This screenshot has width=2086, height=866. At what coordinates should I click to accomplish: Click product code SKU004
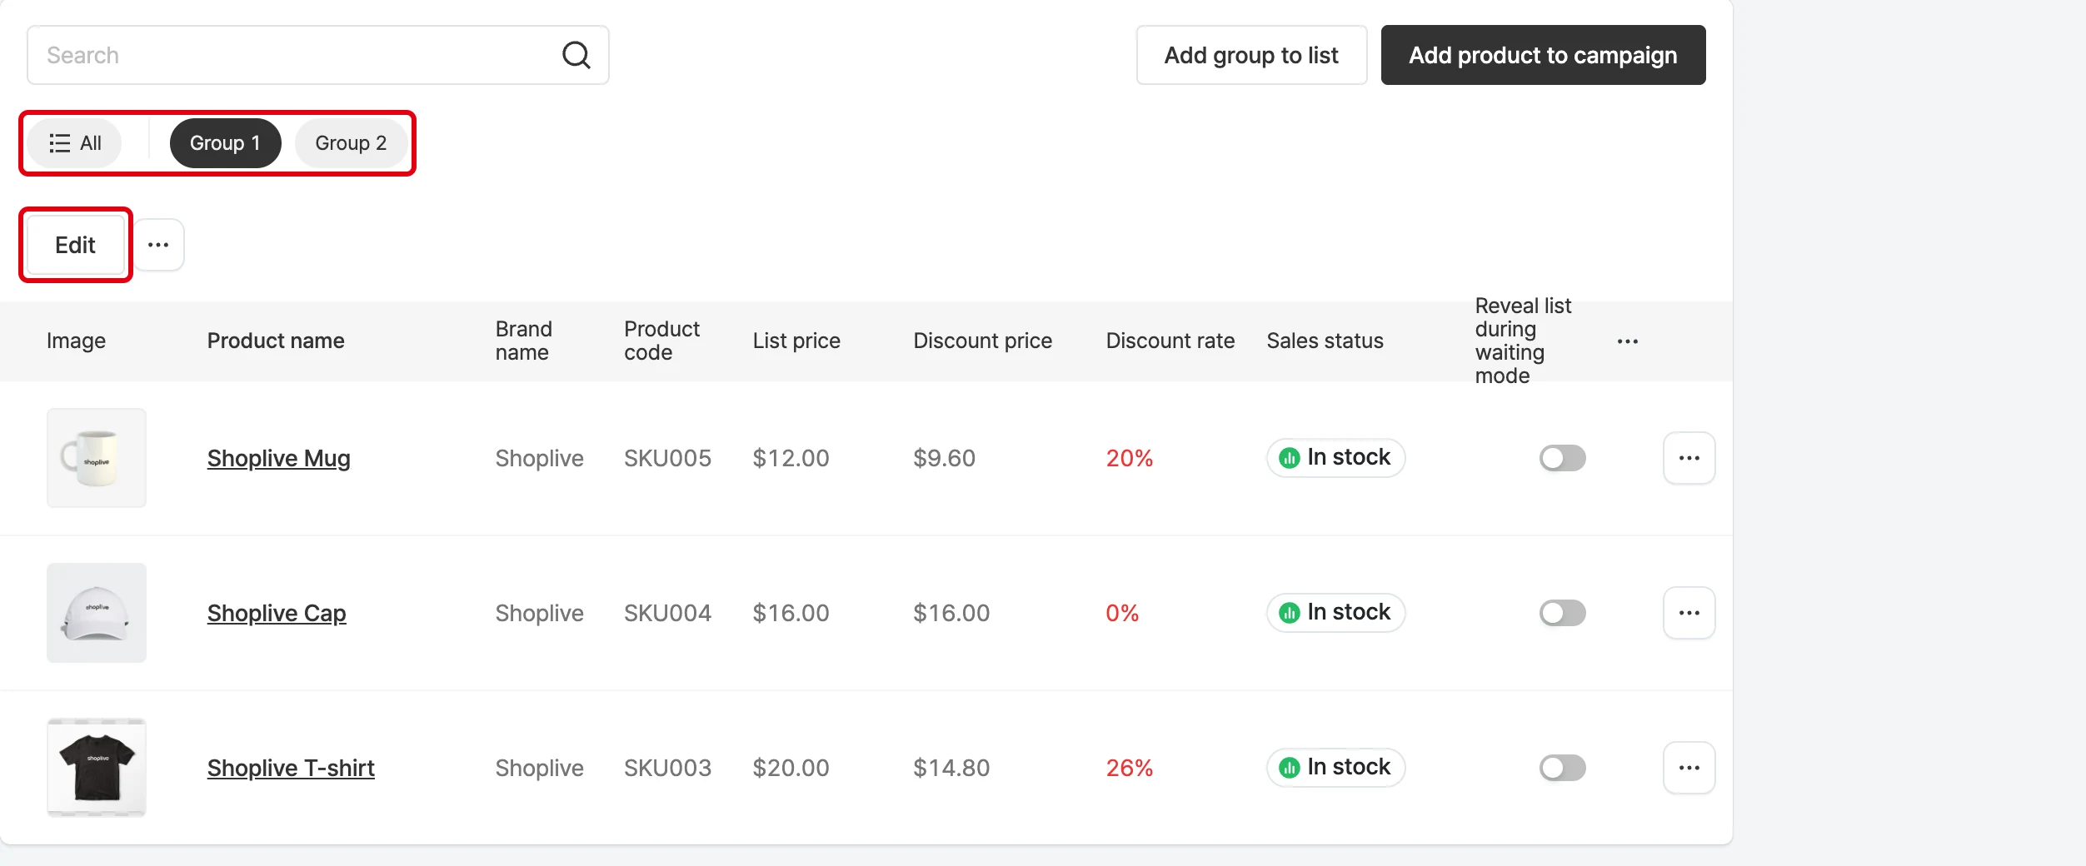(667, 613)
